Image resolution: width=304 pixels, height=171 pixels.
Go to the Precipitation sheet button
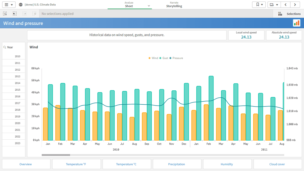(x=177, y=164)
